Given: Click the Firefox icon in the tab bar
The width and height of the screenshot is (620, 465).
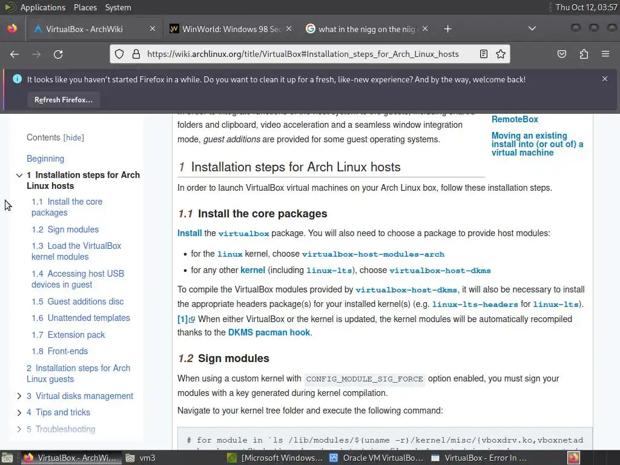Looking at the screenshot, I should point(12,28).
